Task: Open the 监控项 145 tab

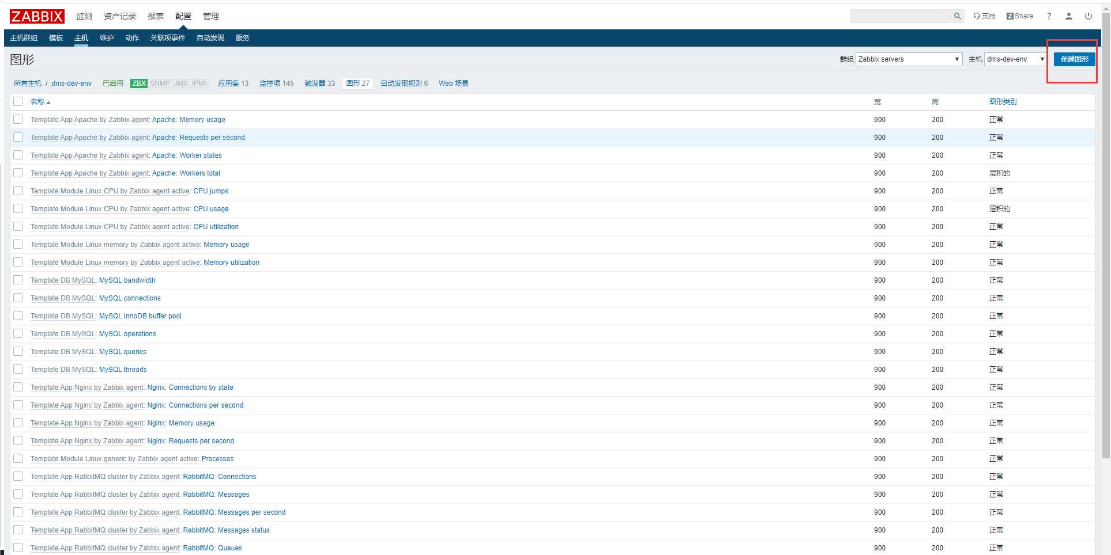Action: [x=277, y=83]
